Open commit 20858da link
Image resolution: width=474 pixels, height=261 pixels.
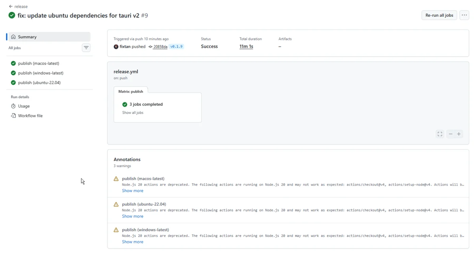pyautogui.click(x=160, y=47)
